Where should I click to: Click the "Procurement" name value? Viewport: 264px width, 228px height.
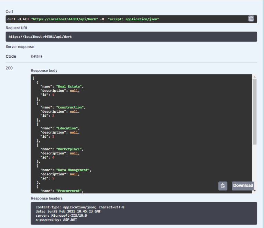[x=69, y=191]
